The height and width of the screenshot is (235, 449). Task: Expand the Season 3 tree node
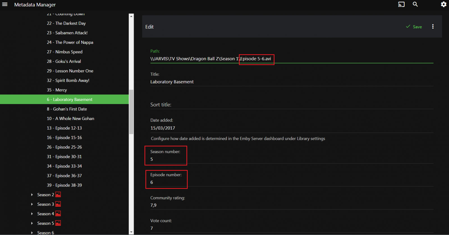[x=32, y=204]
